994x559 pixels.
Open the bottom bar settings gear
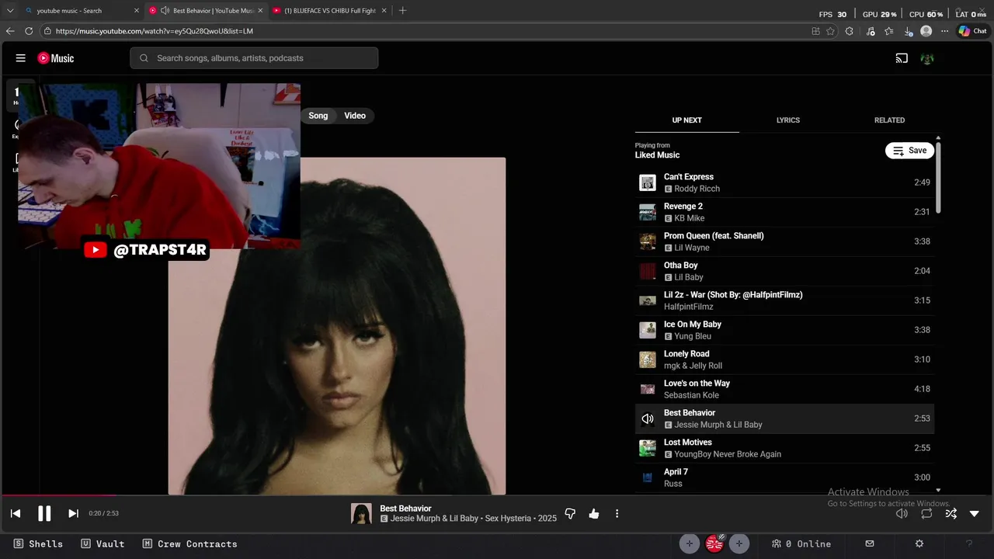tap(919, 543)
